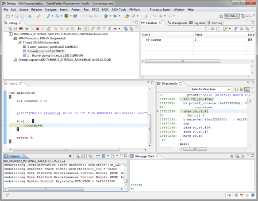Open the Back history dropdown arrow
The height and width of the screenshot is (201, 258).
pos(165,16)
